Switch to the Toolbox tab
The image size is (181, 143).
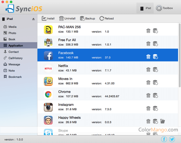[164, 8]
